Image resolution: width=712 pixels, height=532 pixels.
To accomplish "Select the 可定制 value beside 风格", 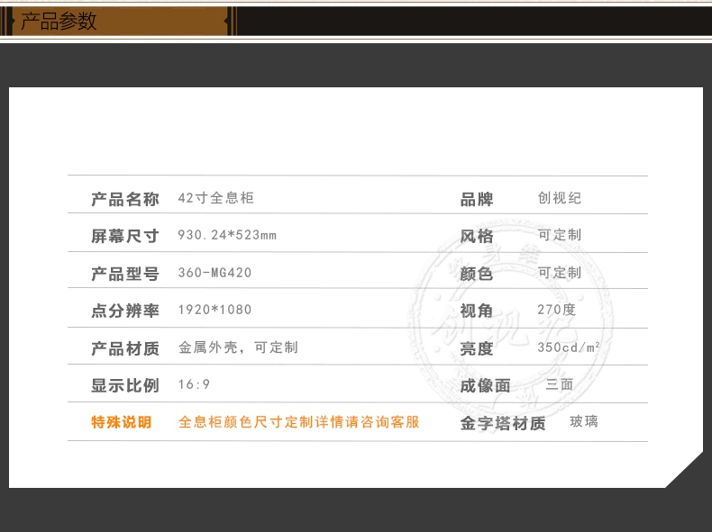I will tap(560, 235).
